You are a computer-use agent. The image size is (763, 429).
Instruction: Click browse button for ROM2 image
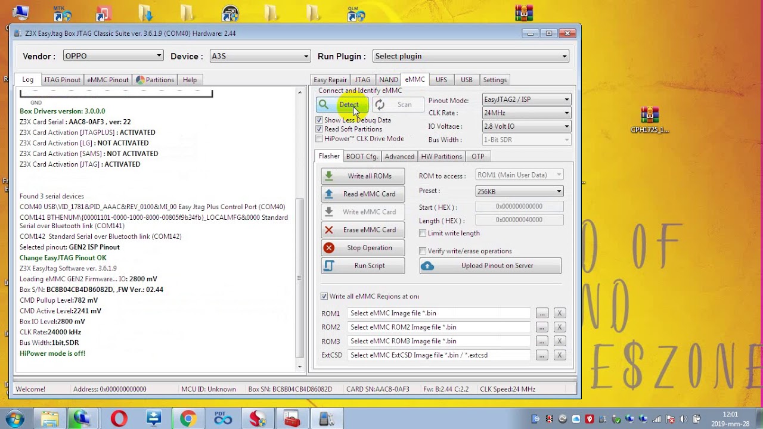point(541,327)
